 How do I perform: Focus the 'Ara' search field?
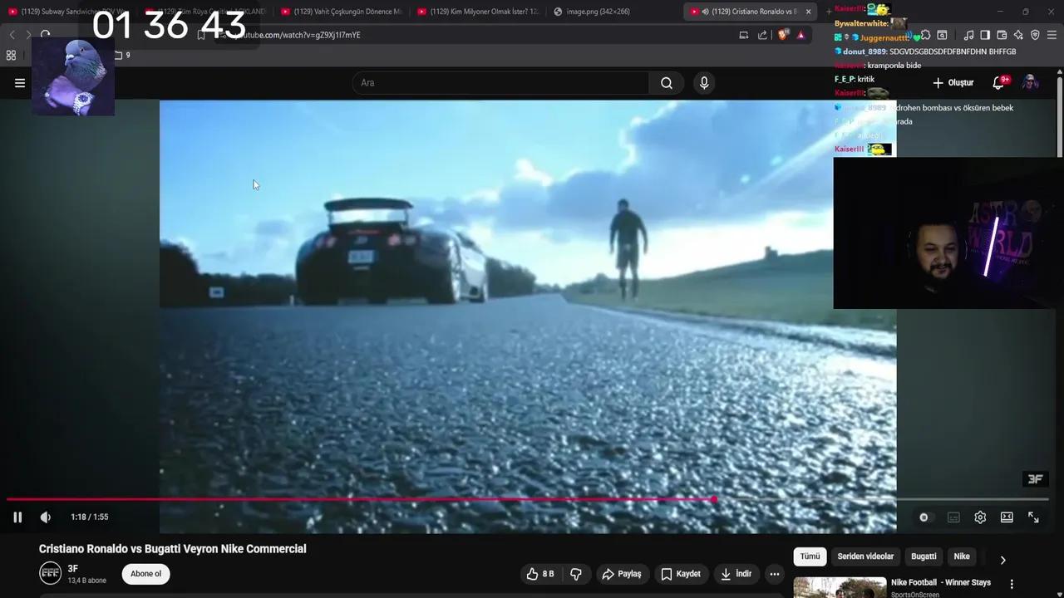tap(500, 83)
